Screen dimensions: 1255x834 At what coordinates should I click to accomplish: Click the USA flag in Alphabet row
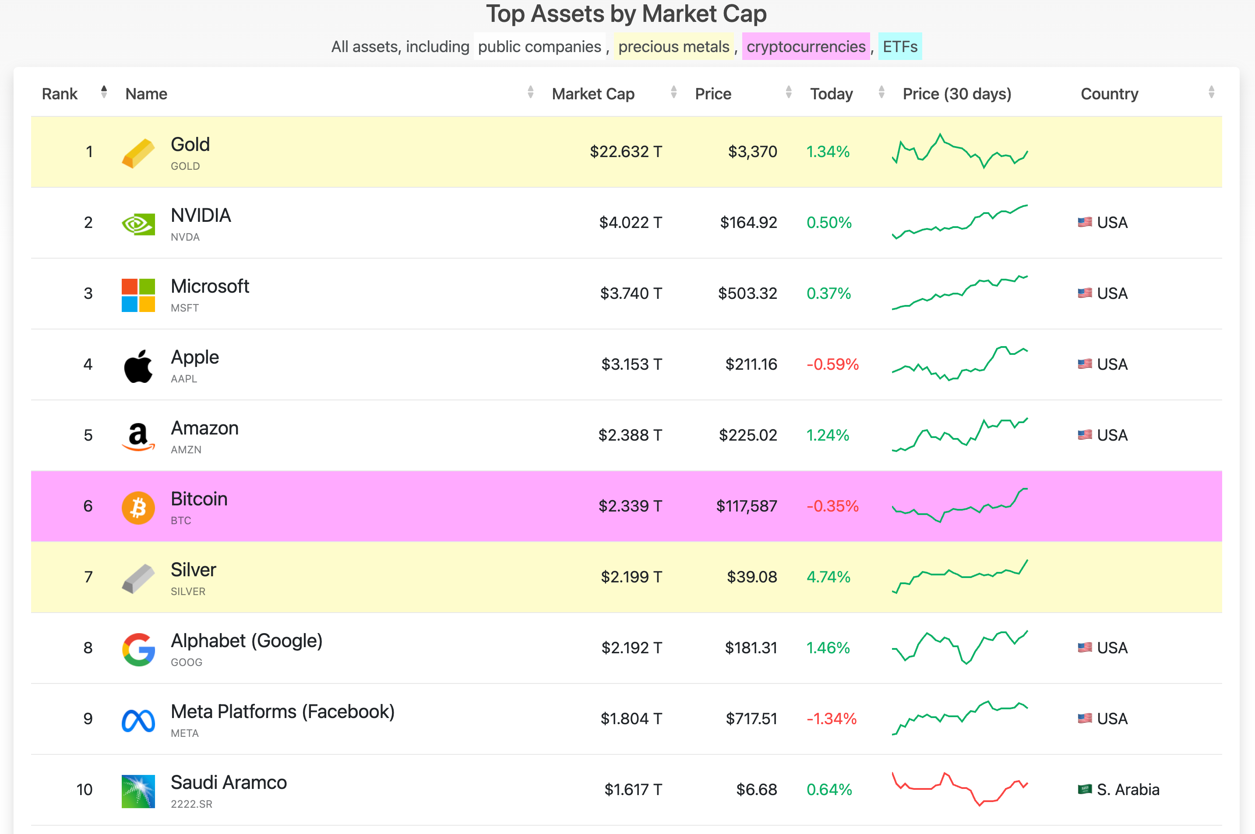1085,648
